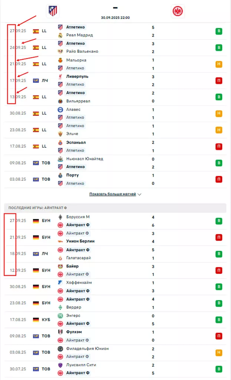The height and width of the screenshot is (380, 231).
Task: Open the Хоффенхайм team link
Action: click(x=79, y=283)
